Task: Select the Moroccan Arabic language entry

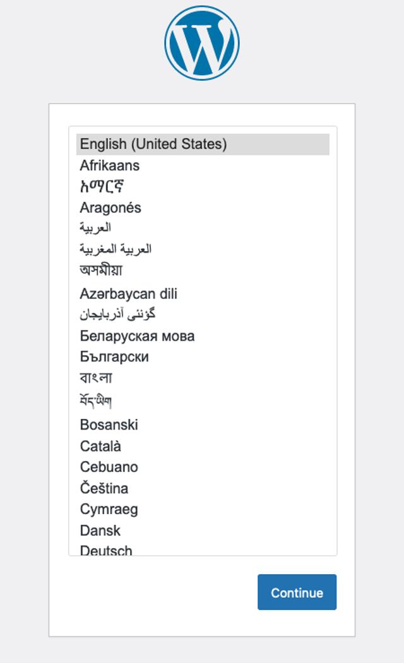Action: tap(120, 248)
